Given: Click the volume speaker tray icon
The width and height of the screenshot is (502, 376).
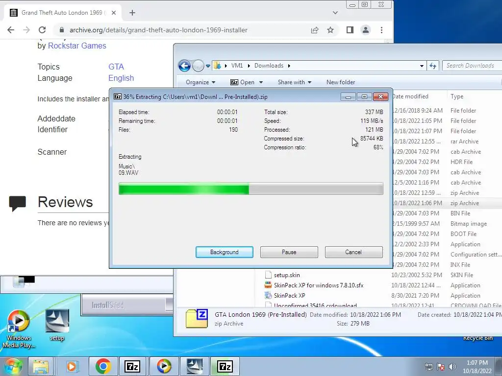Looking at the screenshot, I should tap(452, 367).
